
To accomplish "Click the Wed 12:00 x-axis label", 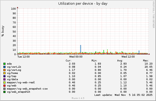I will point(128,57).
